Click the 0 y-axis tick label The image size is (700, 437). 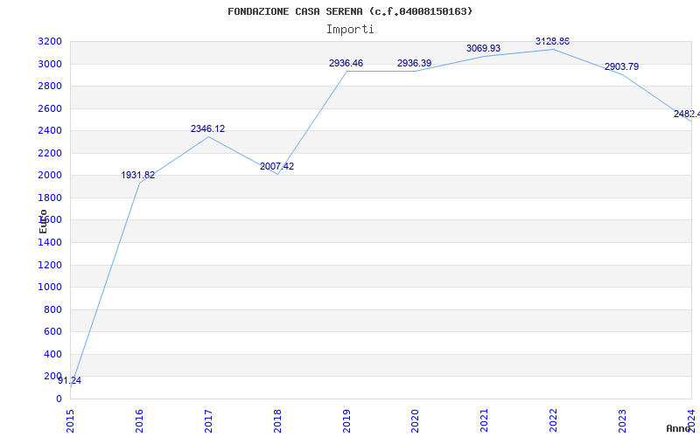(59, 399)
